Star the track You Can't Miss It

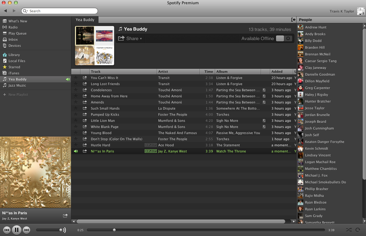[x=76, y=78]
